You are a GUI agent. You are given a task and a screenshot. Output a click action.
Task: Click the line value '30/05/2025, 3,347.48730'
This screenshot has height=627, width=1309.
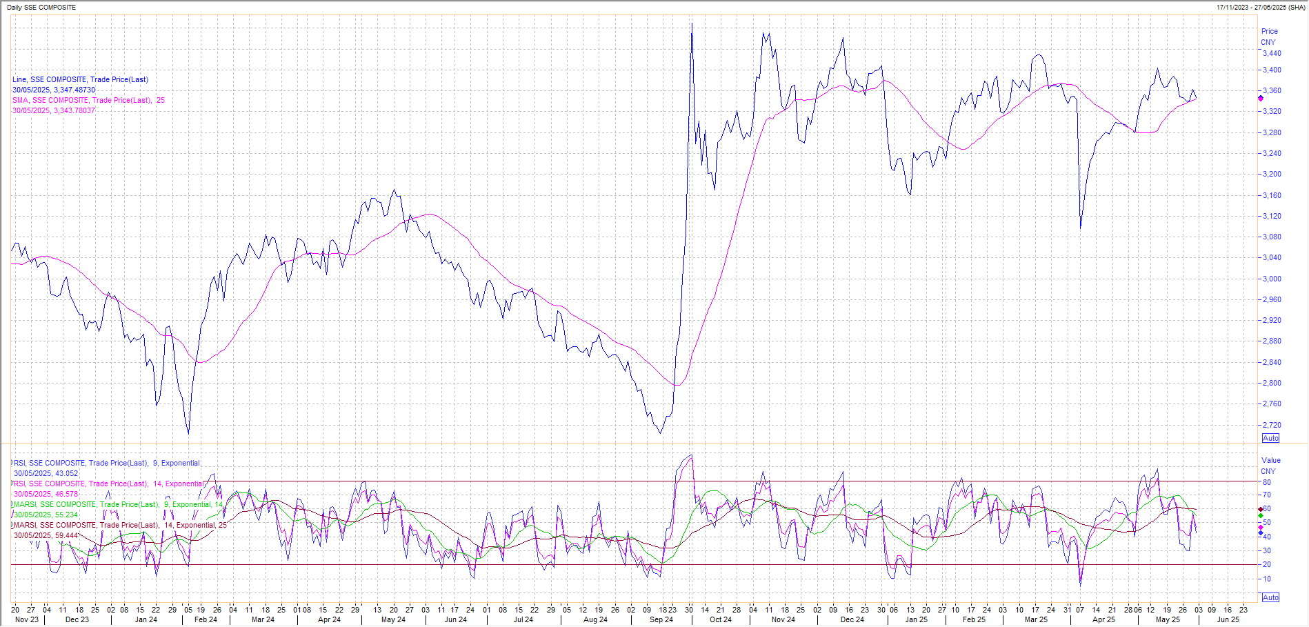[x=54, y=90]
